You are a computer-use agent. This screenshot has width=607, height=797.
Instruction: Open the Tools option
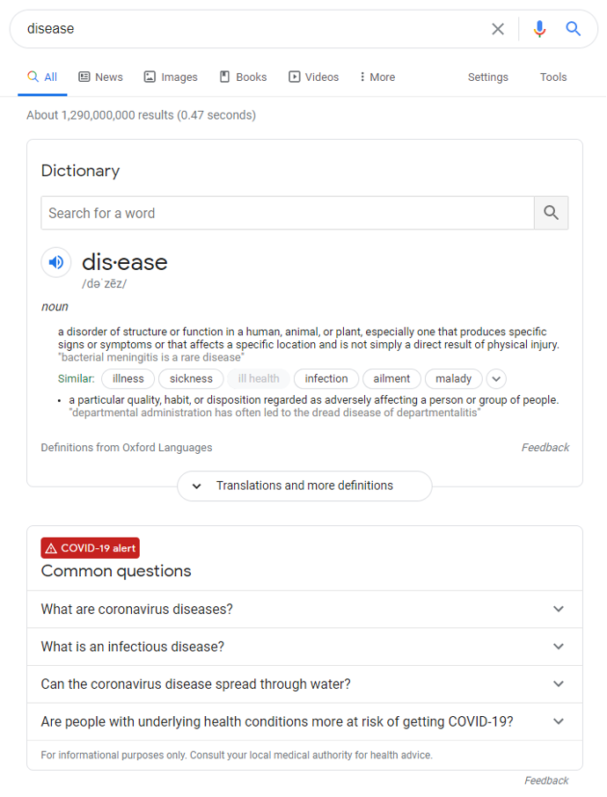(x=553, y=77)
